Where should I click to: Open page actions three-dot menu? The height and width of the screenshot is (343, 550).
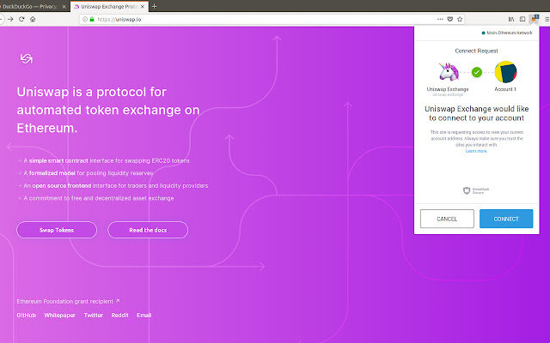coord(440,19)
